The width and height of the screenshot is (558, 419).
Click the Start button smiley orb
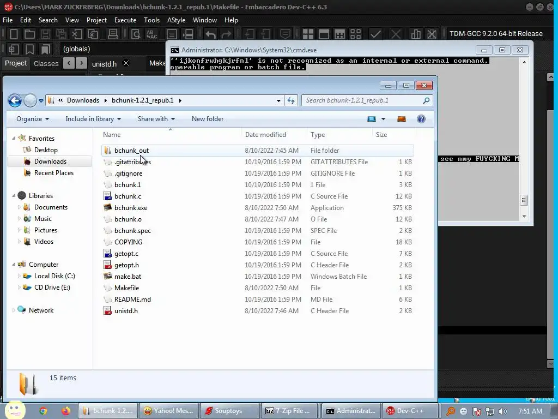coord(15,410)
